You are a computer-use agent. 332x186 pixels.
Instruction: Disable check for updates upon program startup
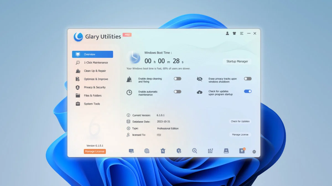248,91
